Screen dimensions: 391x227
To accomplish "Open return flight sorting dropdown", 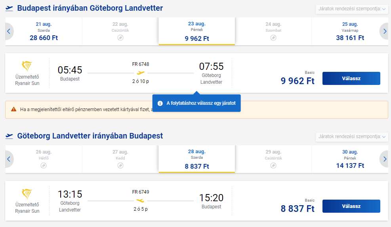I will pos(352,137).
